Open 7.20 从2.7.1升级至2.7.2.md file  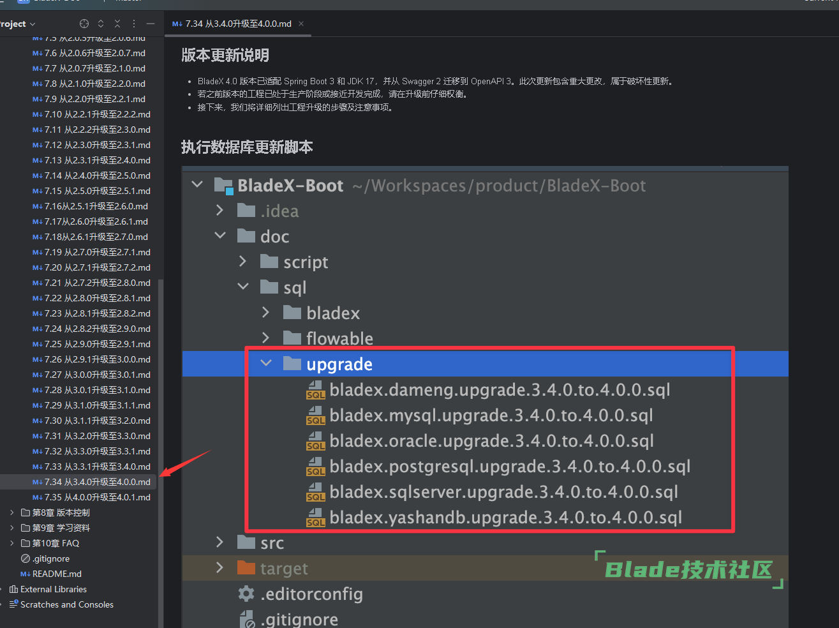click(98, 267)
